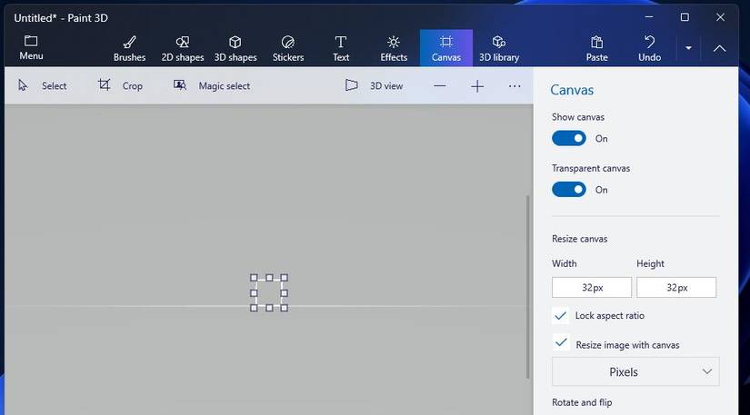The width and height of the screenshot is (750, 415).
Task: Switch to 3D view
Action: tap(374, 85)
